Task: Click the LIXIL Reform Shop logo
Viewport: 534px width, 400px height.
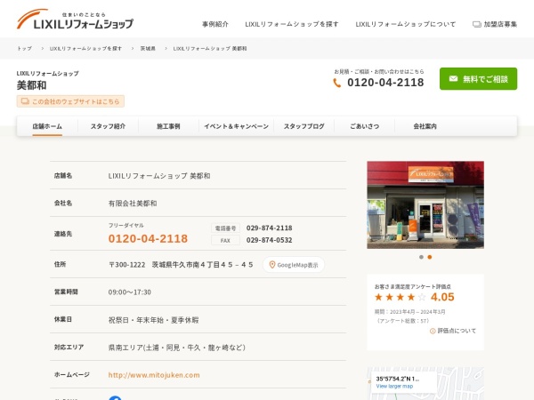Action: click(75, 20)
